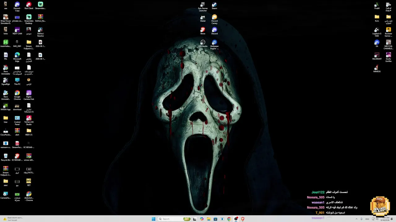
Task: Select the y2mate-co video file
Action: [x=17, y=18]
